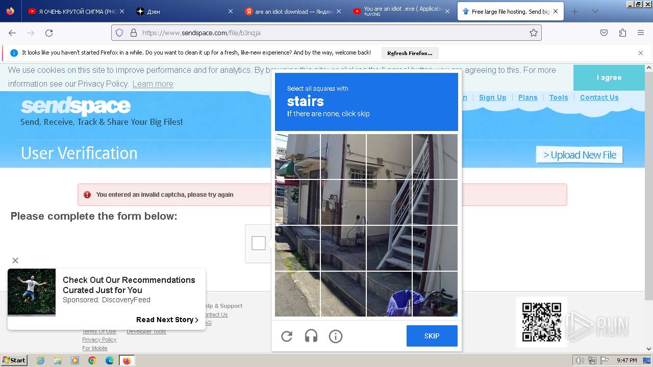Dismiss the Firefox refresh notification bar

tap(641, 53)
